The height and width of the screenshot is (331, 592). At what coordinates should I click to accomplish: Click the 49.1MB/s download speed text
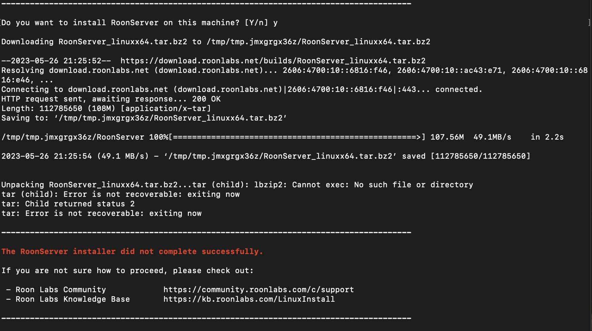492,137
